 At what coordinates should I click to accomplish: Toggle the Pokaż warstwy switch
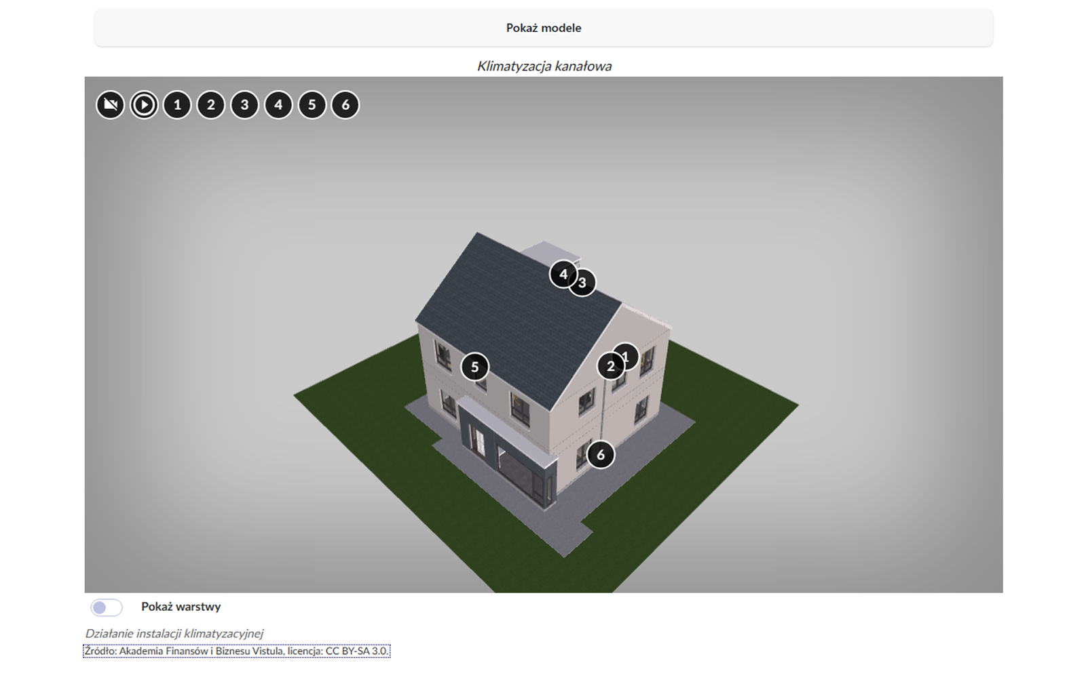coord(107,607)
